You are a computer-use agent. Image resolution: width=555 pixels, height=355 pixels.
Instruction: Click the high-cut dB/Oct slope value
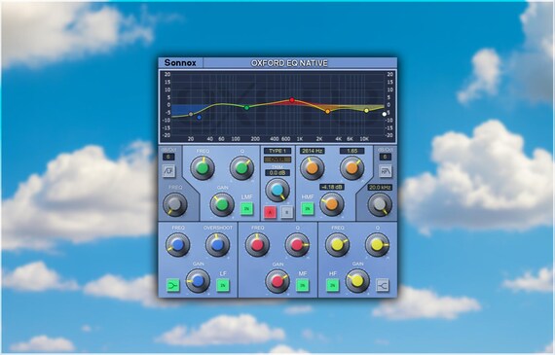pos(386,157)
